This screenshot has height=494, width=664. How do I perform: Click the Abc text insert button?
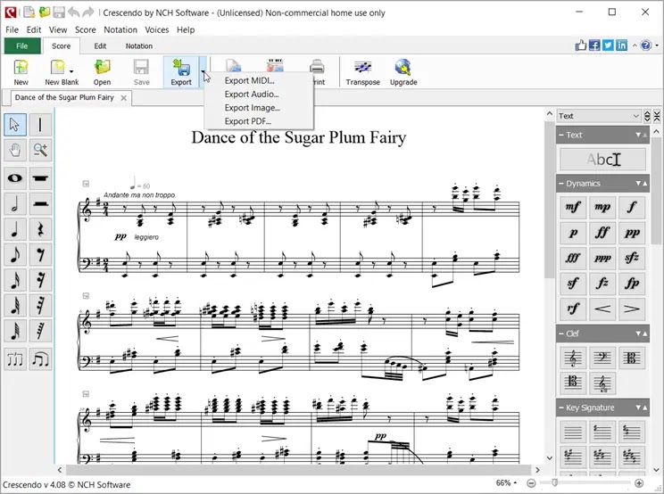pos(602,160)
